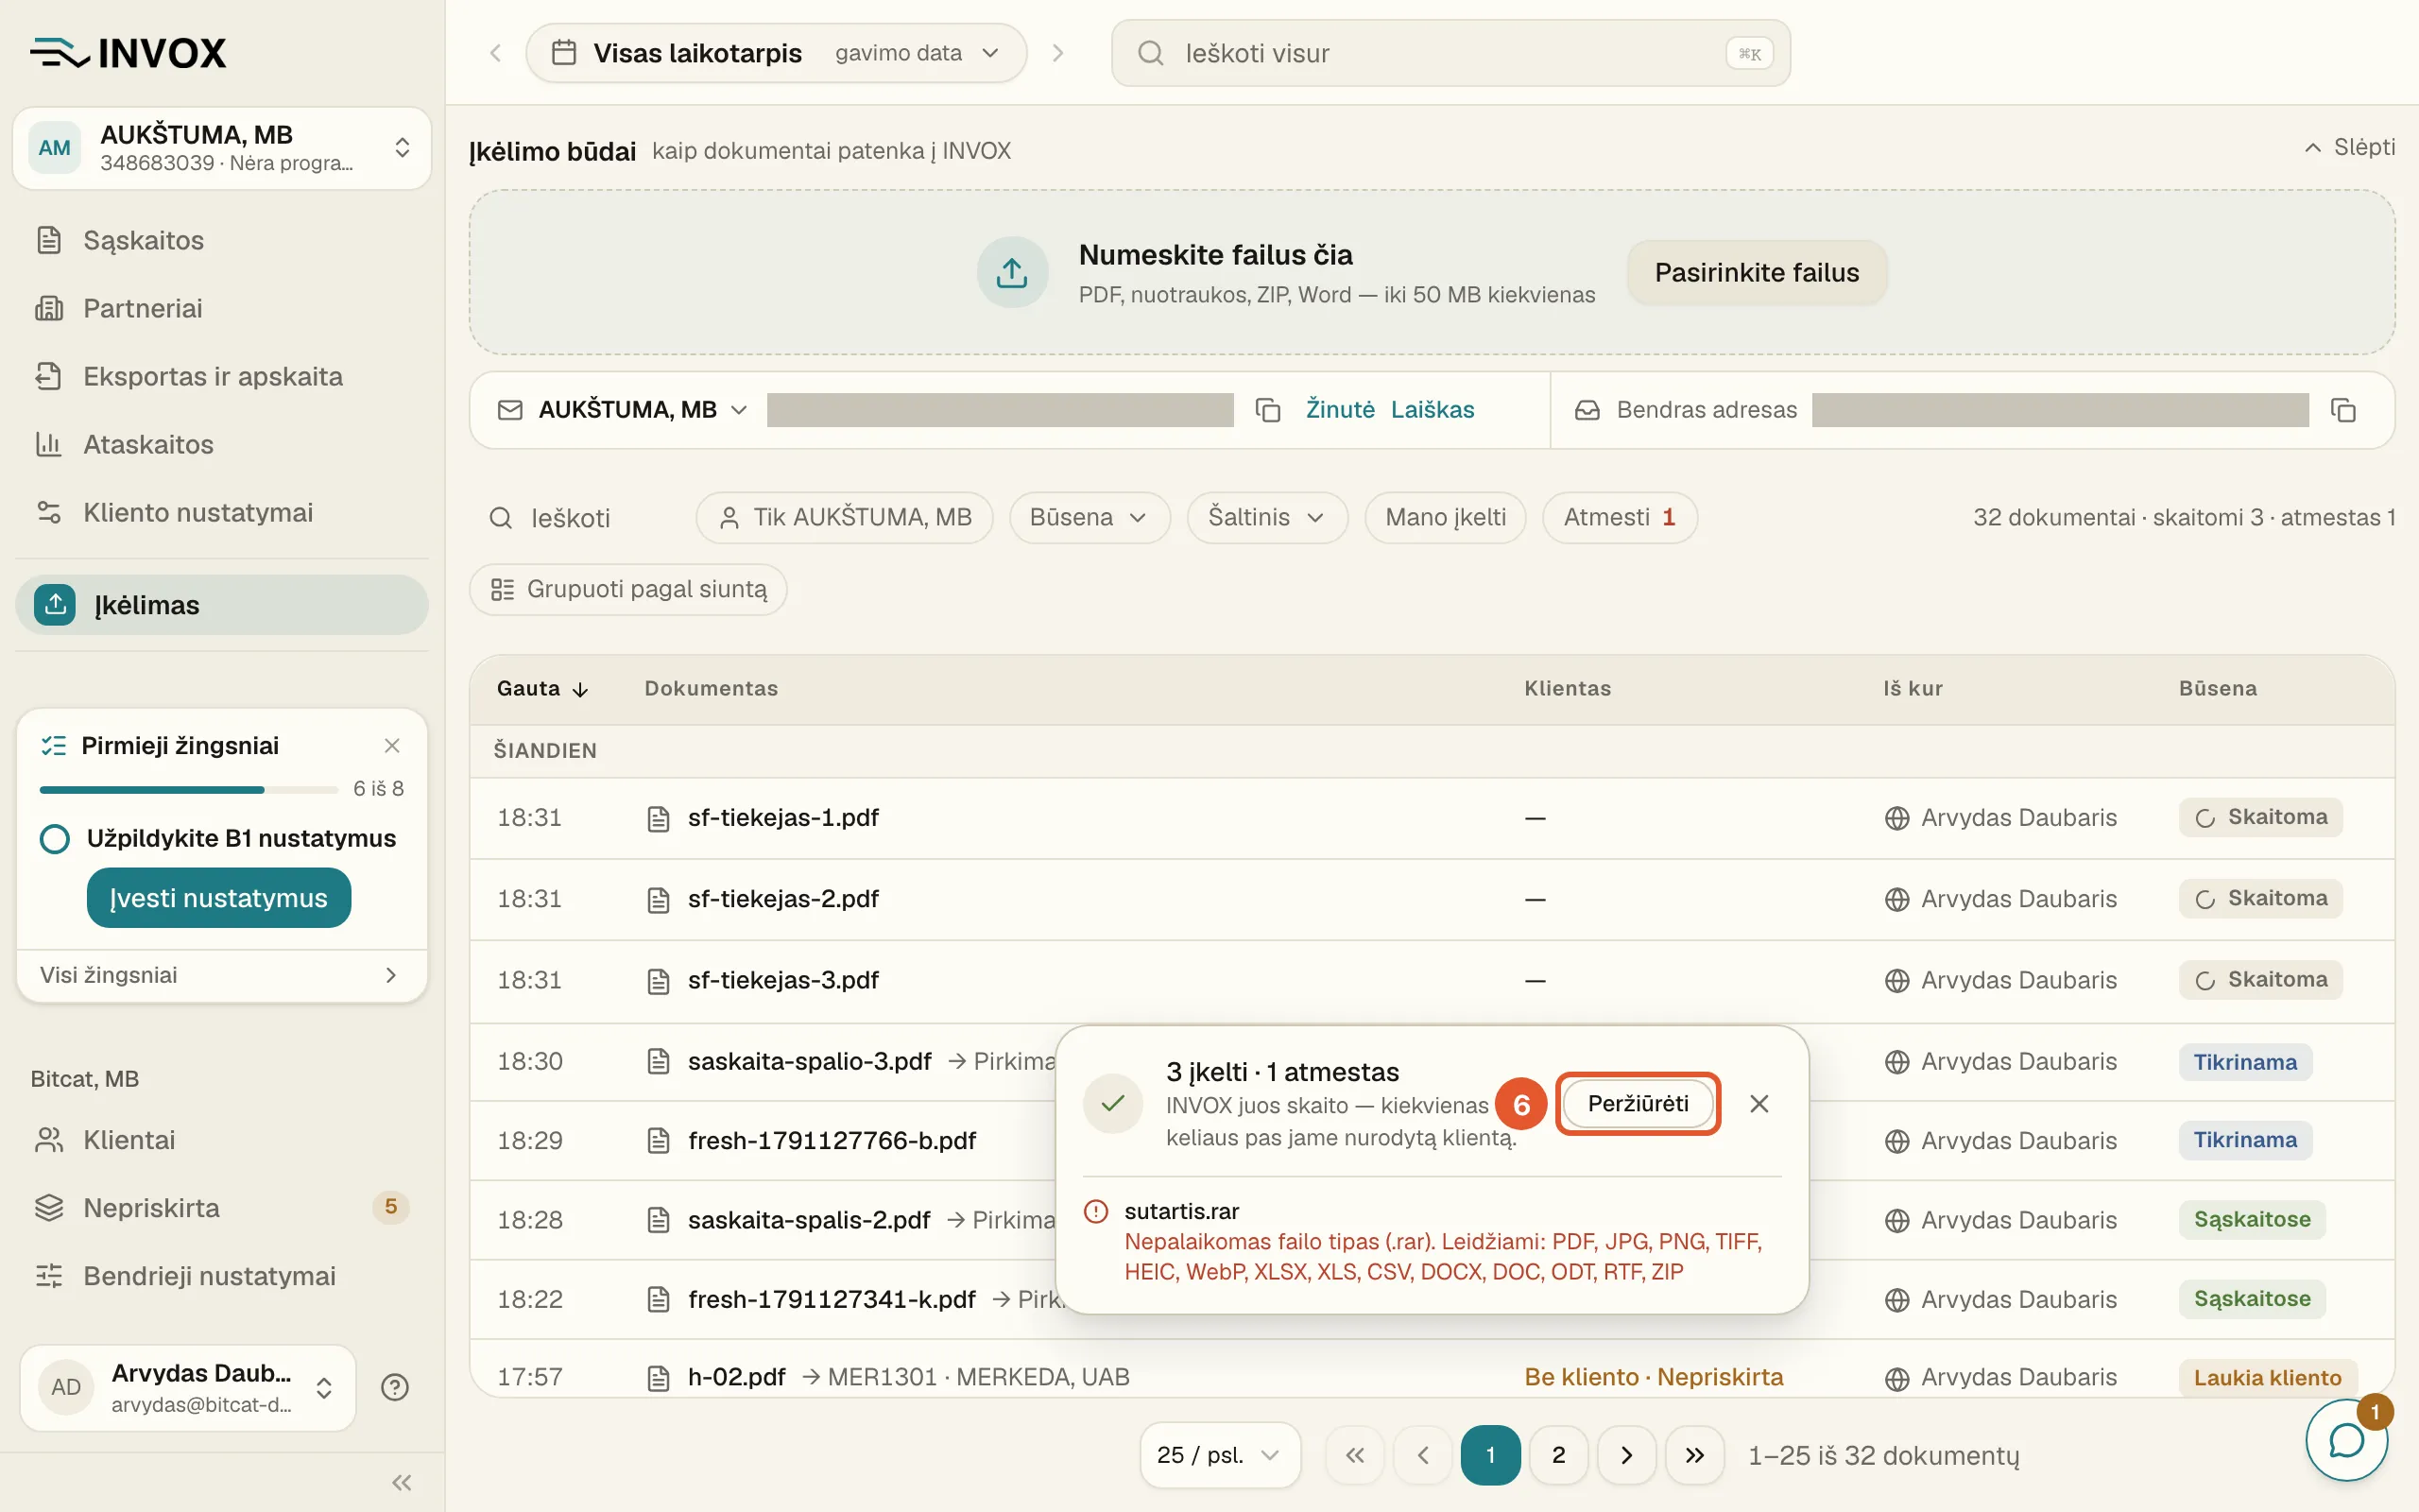Screen dimensions: 2419x1512
Task: Open Sąskaitos in sidebar
Action: pos(222,240)
